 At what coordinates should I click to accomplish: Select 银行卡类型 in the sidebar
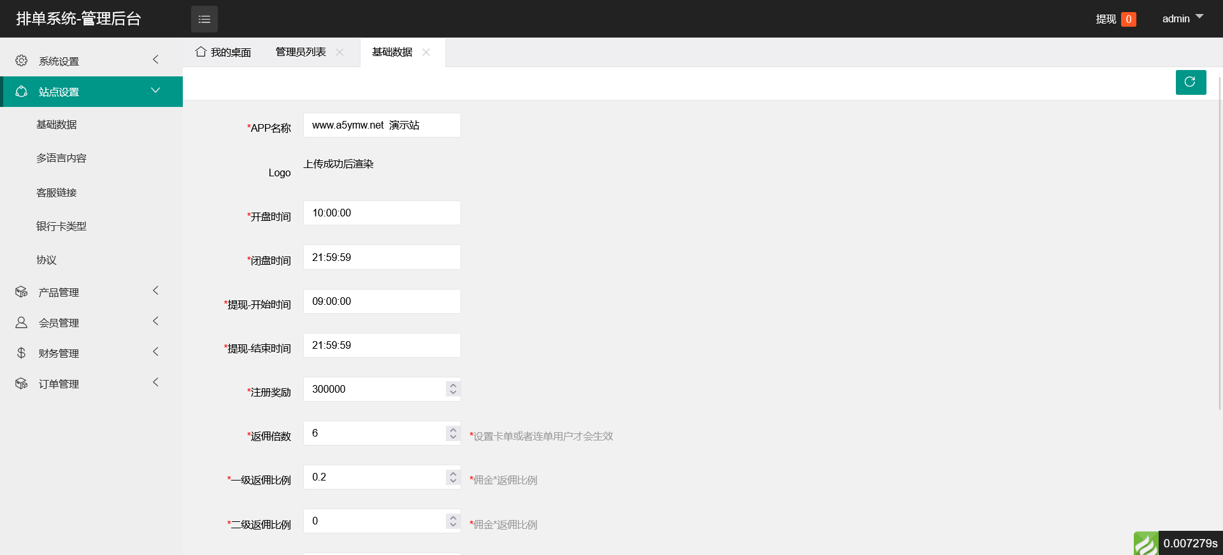(x=61, y=226)
